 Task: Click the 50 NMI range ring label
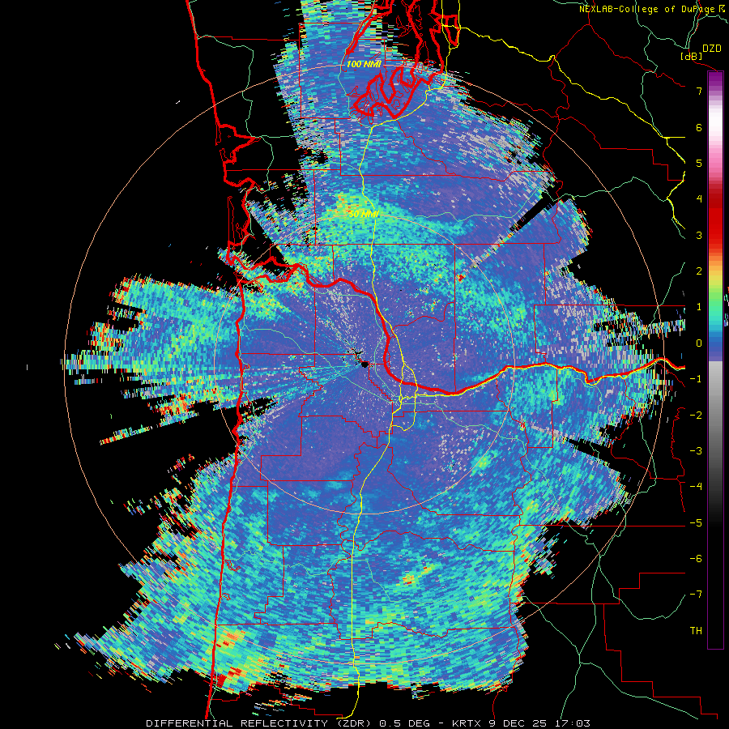(x=364, y=215)
